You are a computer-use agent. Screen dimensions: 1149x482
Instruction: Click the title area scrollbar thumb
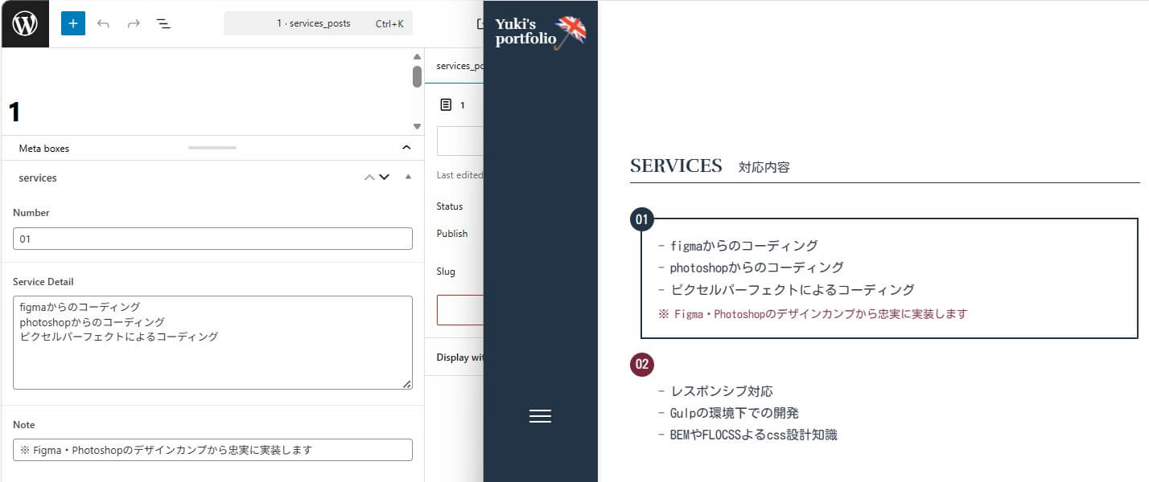pos(417,77)
